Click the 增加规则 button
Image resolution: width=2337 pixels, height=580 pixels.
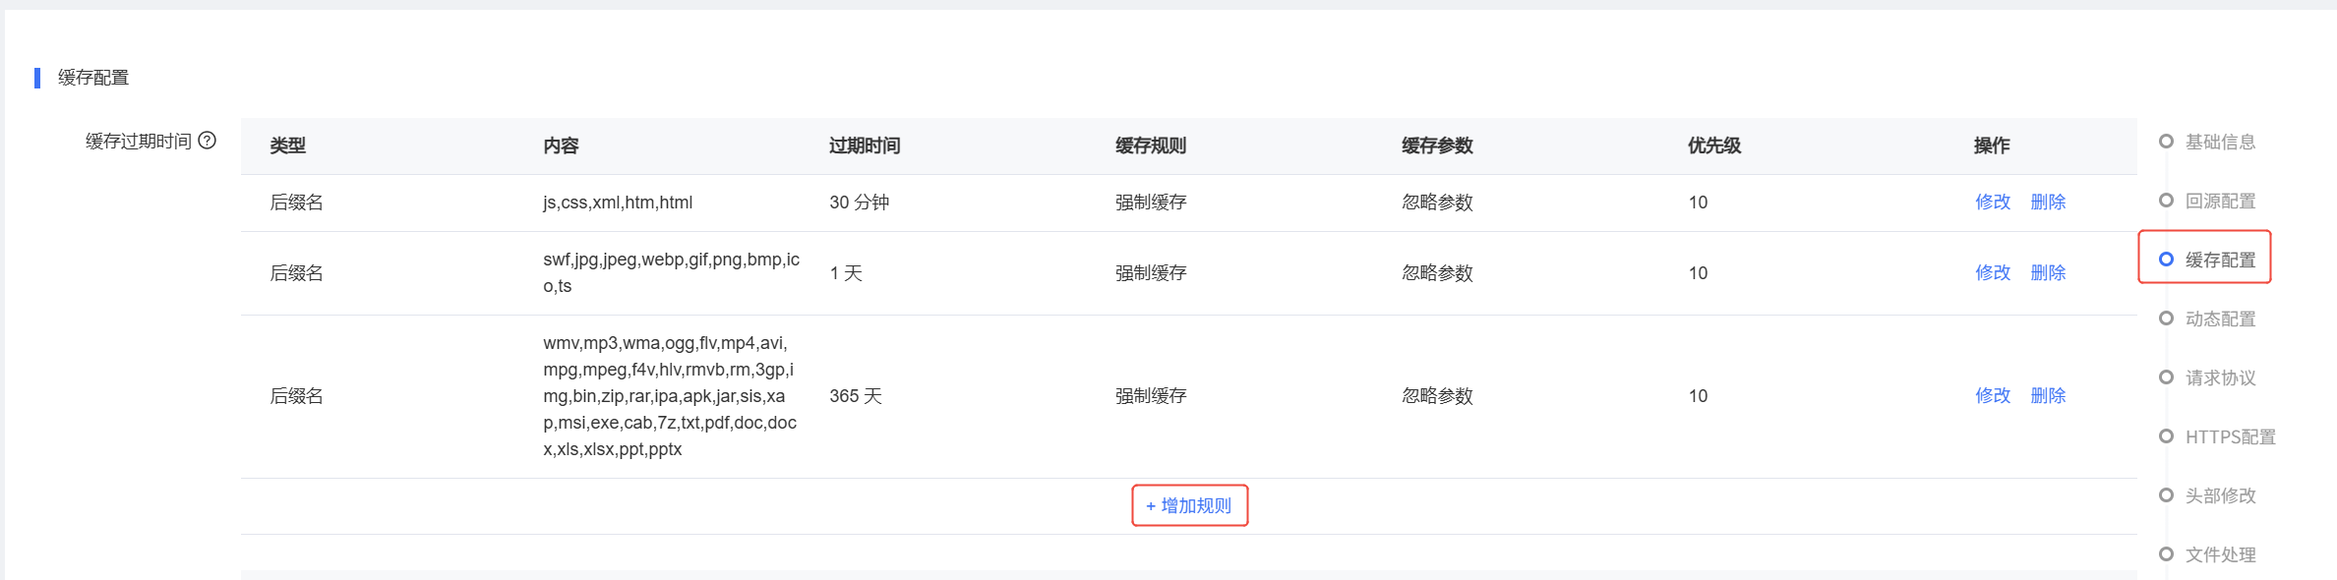pyautogui.click(x=1189, y=505)
